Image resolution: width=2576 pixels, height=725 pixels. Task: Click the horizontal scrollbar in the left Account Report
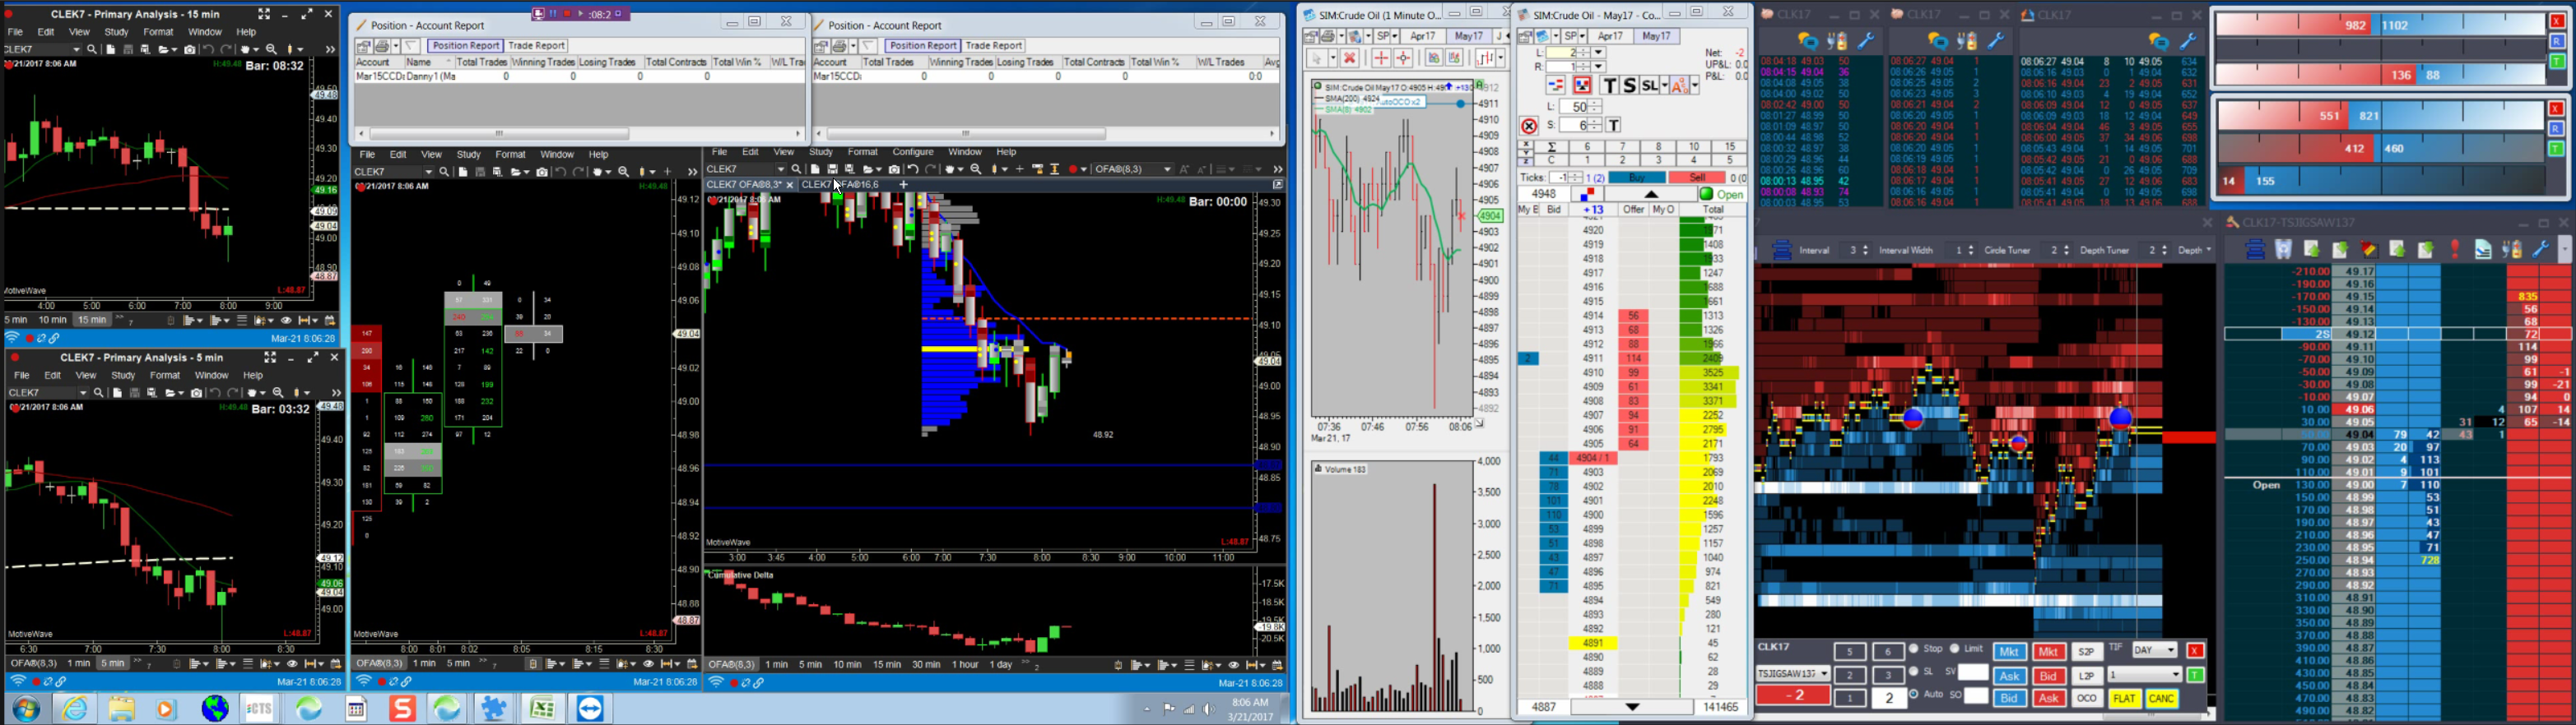click(499, 134)
